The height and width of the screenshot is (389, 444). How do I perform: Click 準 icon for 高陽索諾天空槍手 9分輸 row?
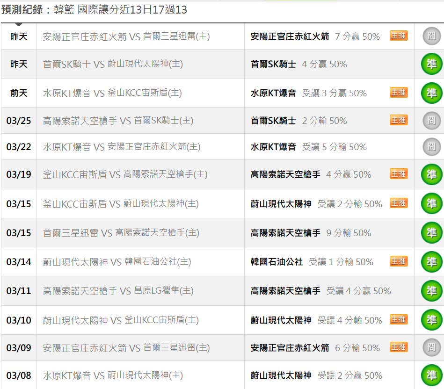tap(431, 233)
